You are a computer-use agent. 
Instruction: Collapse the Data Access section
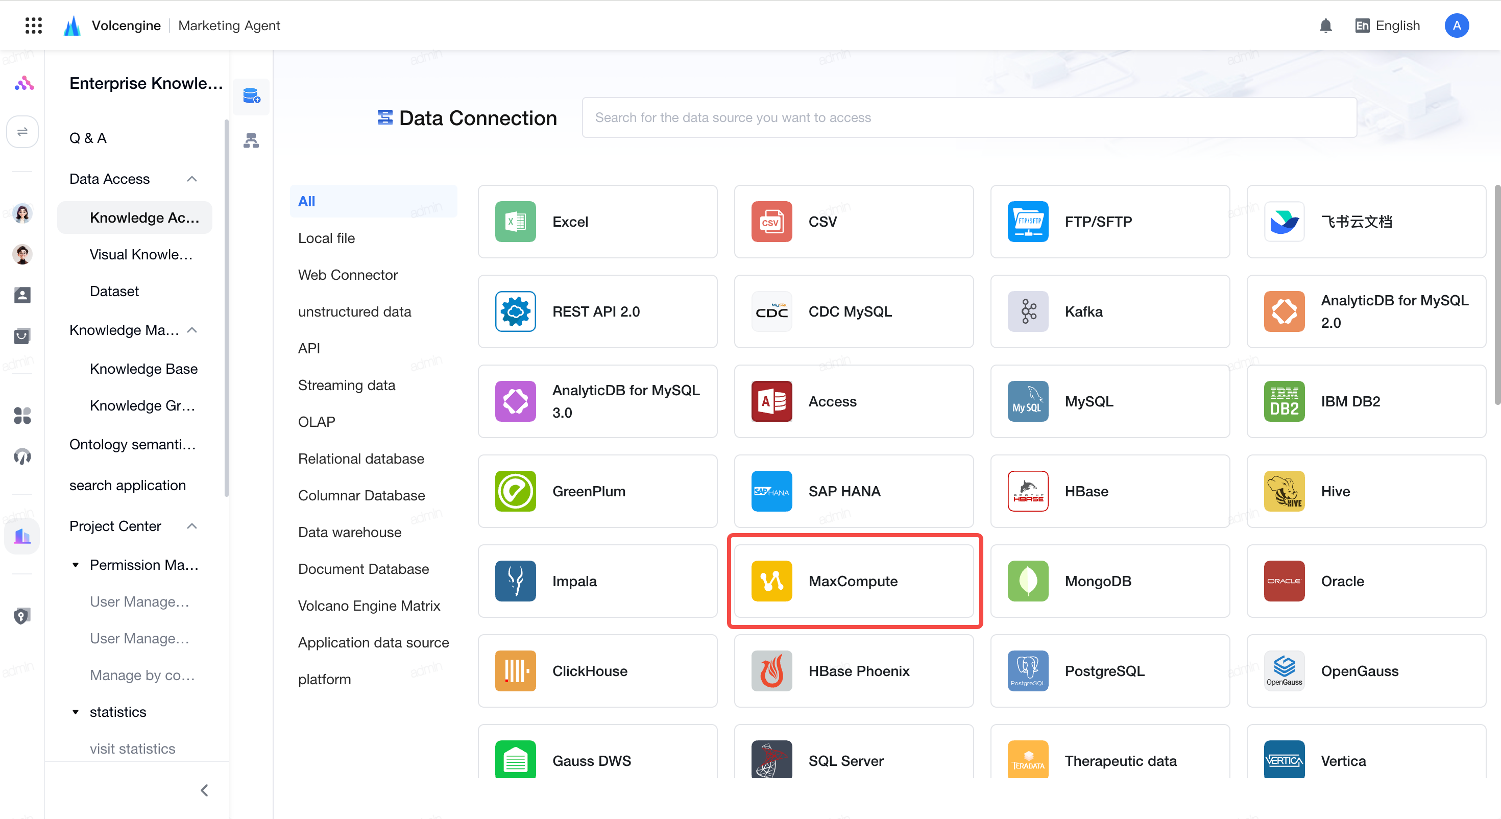tap(191, 179)
